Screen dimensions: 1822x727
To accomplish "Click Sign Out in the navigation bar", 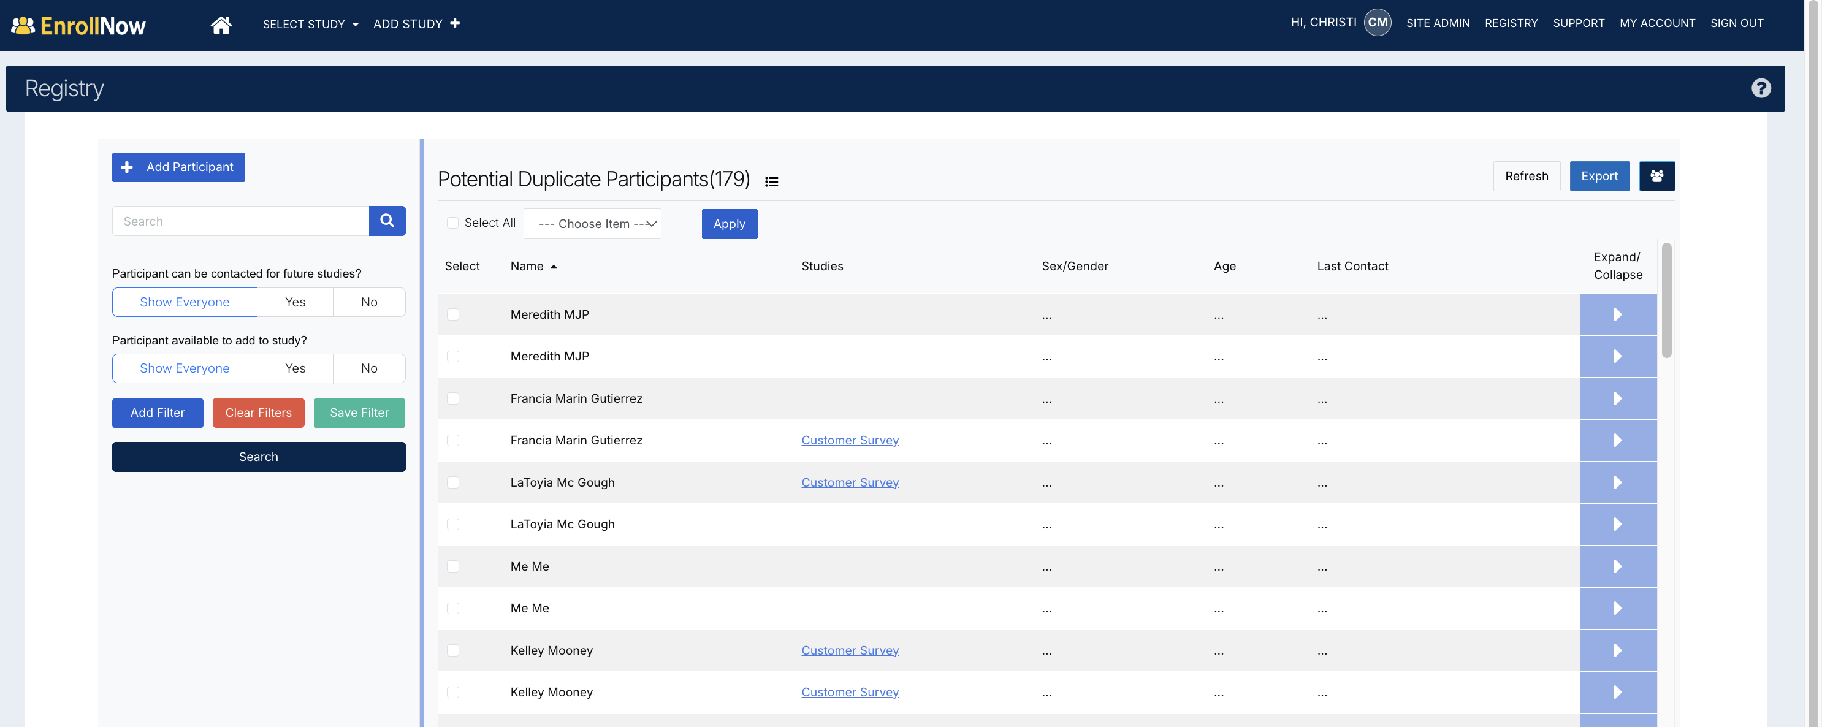I will (1736, 23).
